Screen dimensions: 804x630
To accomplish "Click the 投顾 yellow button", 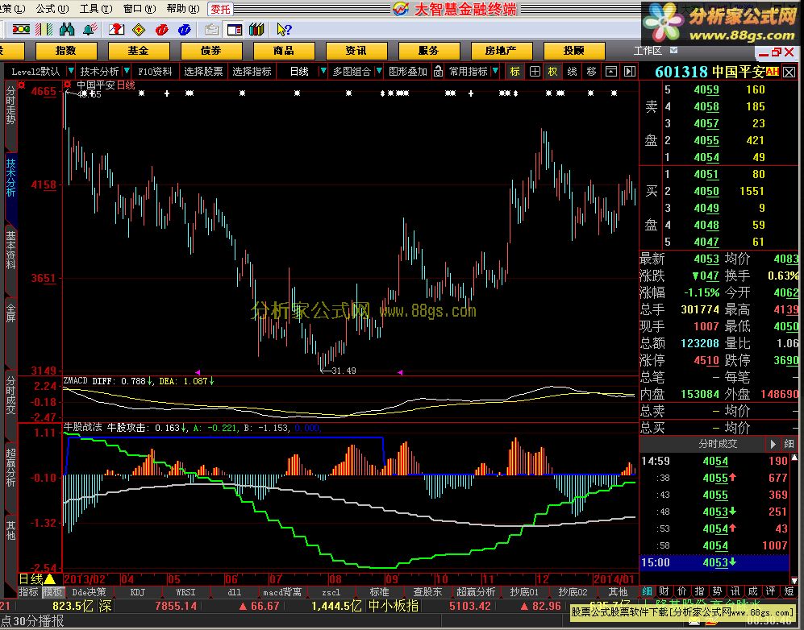I will (574, 51).
